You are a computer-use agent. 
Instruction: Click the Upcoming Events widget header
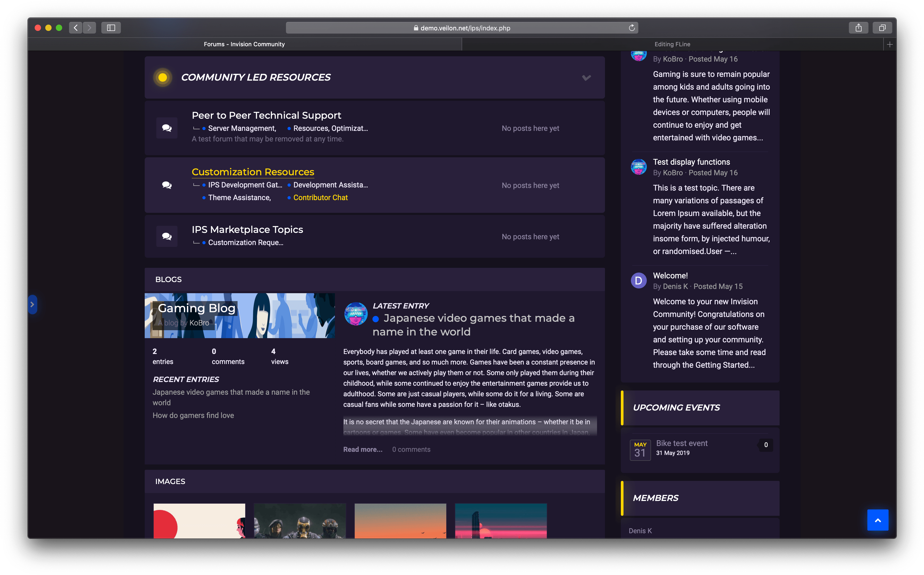point(700,408)
